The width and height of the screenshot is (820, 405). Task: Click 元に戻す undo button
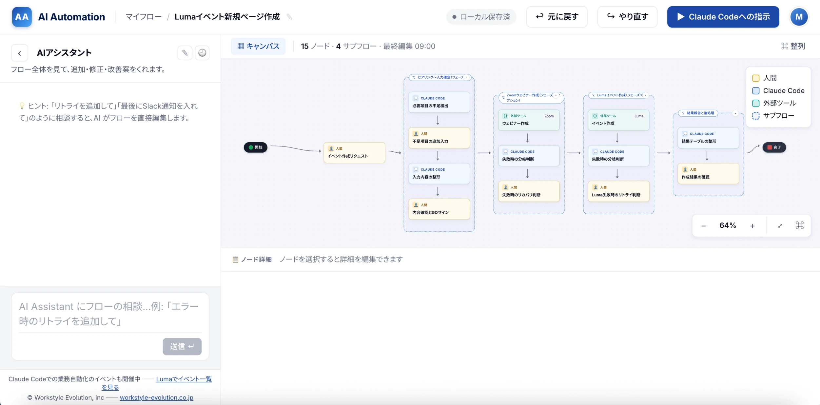[557, 17]
